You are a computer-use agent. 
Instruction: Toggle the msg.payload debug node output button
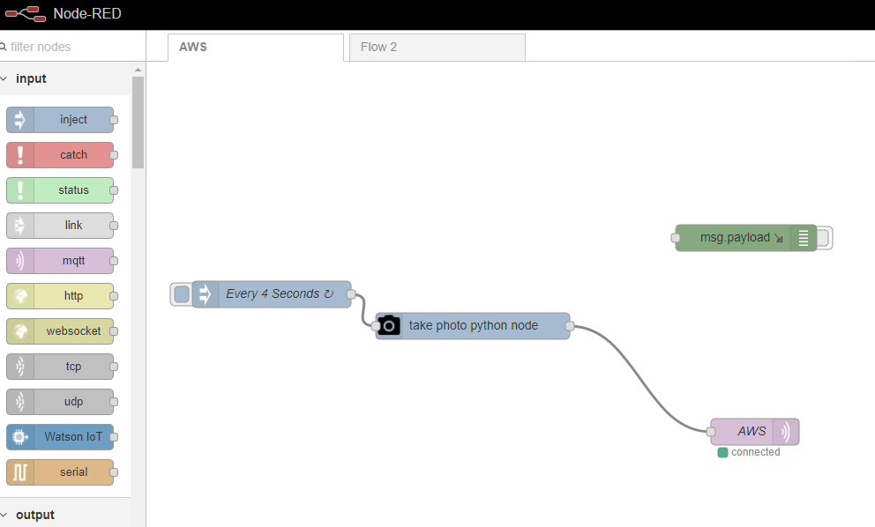pos(823,238)
